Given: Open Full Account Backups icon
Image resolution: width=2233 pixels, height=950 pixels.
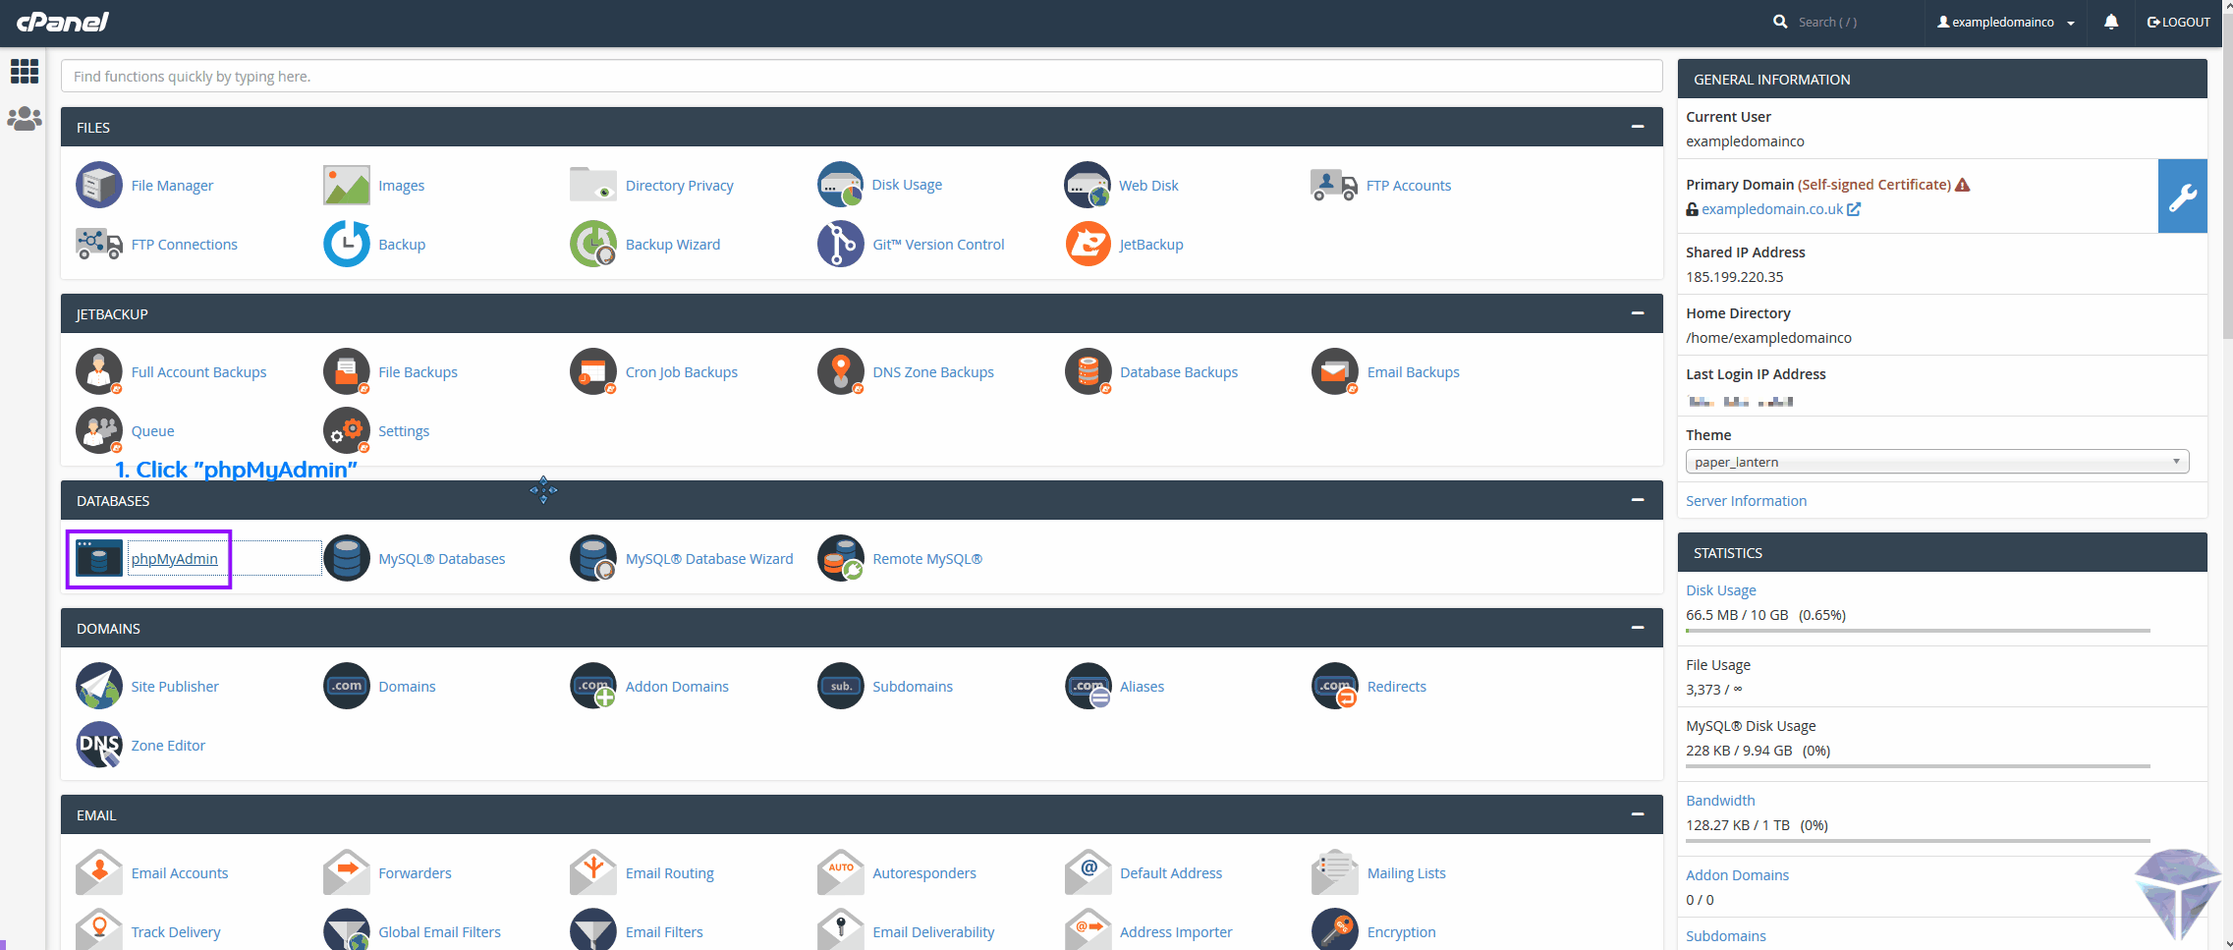Looking at the screenshot, I should [99, 371].
